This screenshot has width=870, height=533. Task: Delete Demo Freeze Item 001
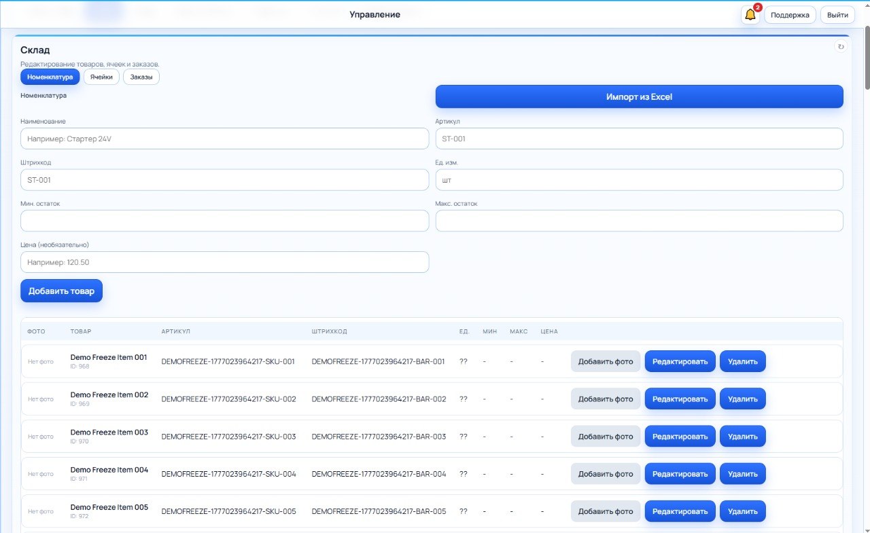(742, 361)
